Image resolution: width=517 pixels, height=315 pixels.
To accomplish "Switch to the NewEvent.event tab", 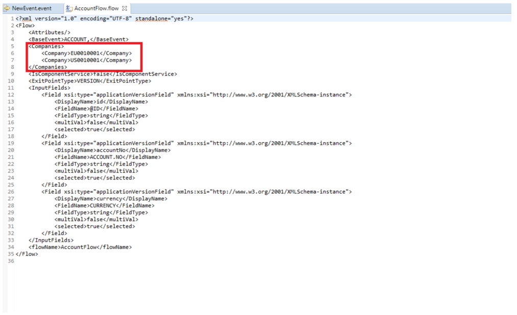I will (x=32, y=9).
